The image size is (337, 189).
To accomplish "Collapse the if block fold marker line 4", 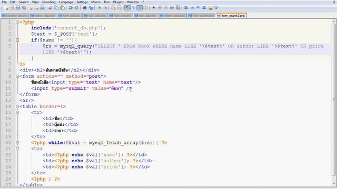I will 17,40.
